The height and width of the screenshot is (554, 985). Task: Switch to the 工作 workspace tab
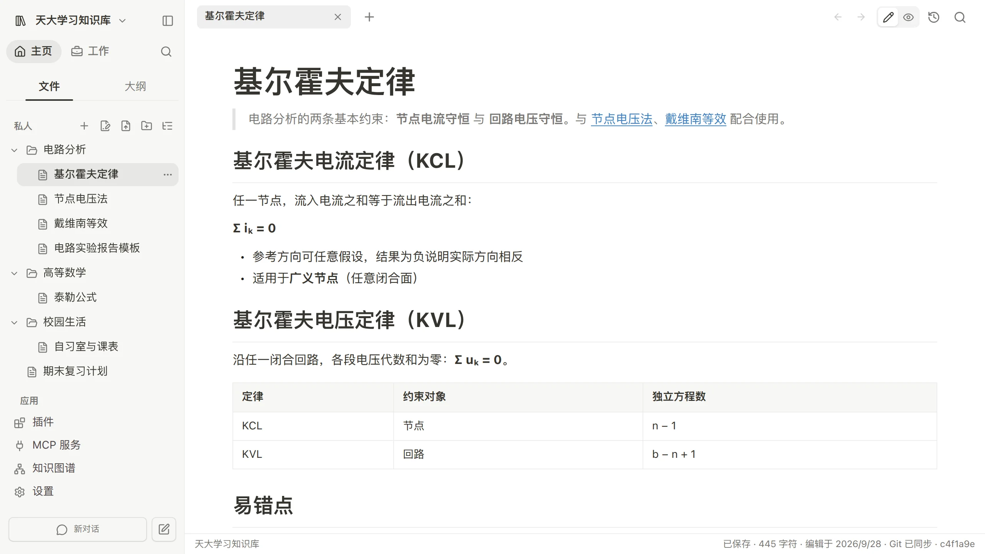90,51
